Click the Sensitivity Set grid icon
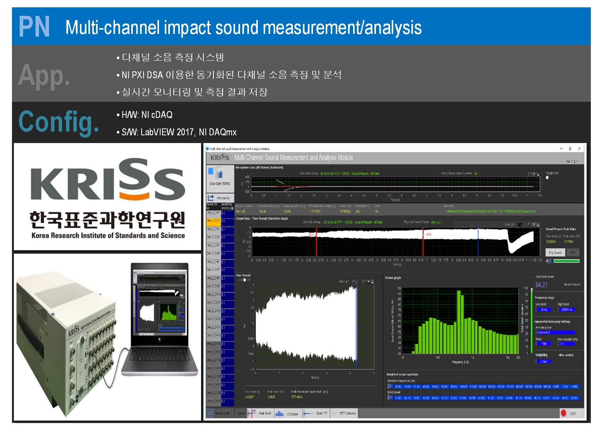This screenshot has height=426, width=592. (x=210, y=413)
